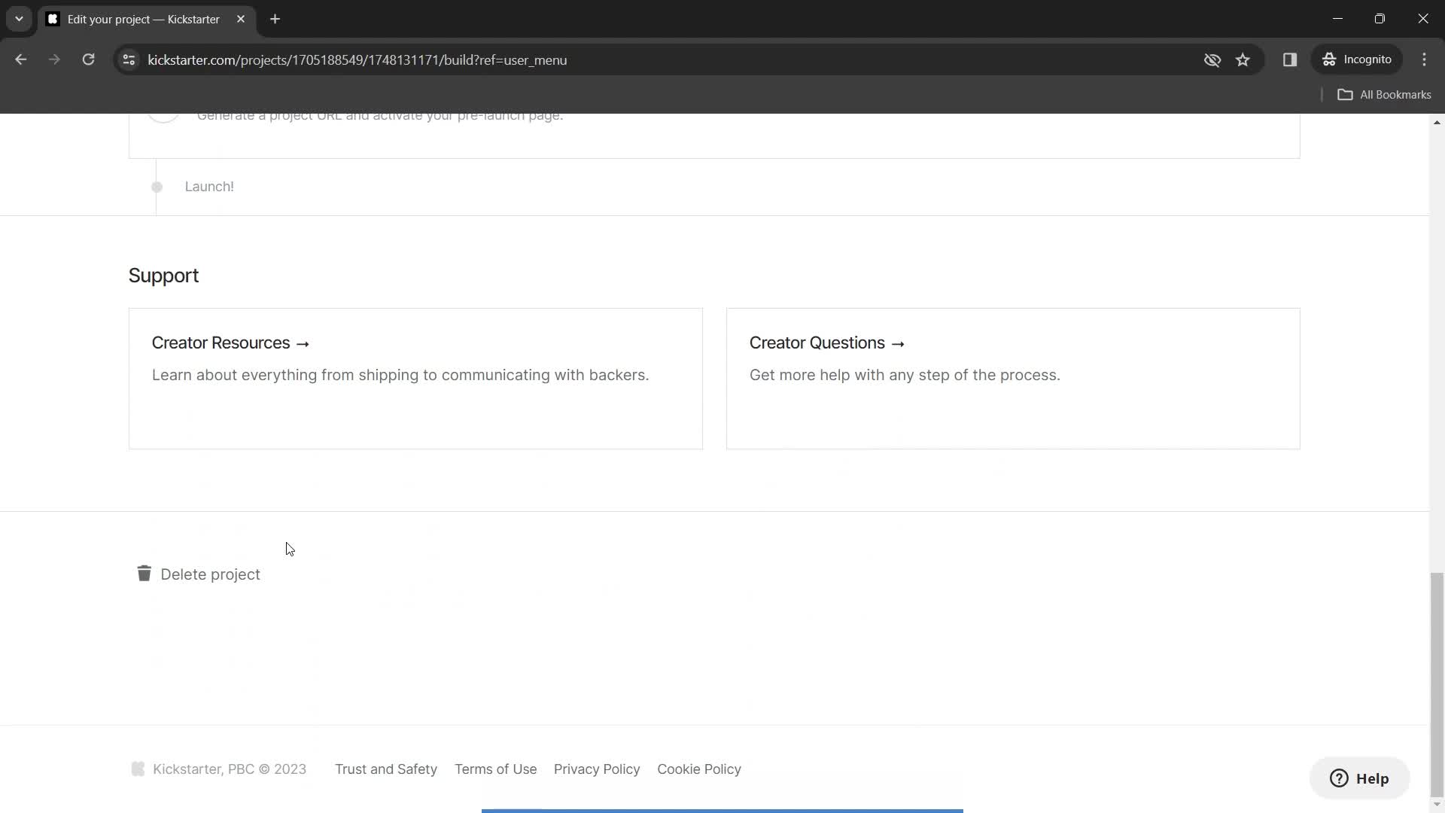Click the Creator Resources description text
Image resolution: width=1445 pixels, height=813 pixels.
point(400,375)
